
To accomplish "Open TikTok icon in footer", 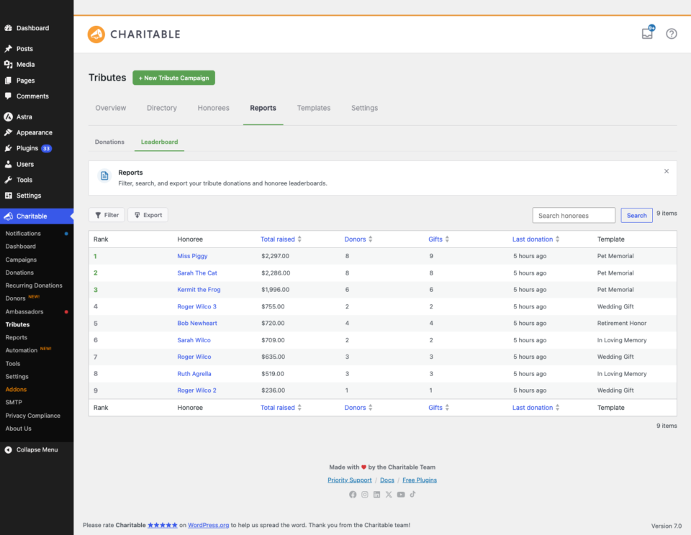I will (412, 495).
